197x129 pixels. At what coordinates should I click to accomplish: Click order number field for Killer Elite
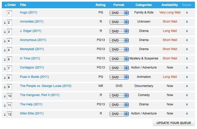tap(10, 114)
